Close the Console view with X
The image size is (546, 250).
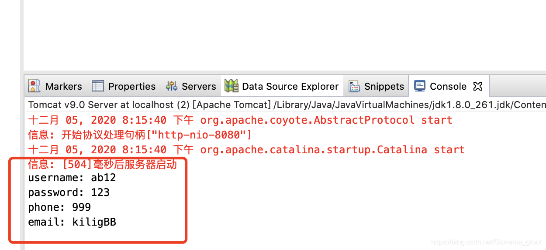pyautogui.click(x=478, y=86)
